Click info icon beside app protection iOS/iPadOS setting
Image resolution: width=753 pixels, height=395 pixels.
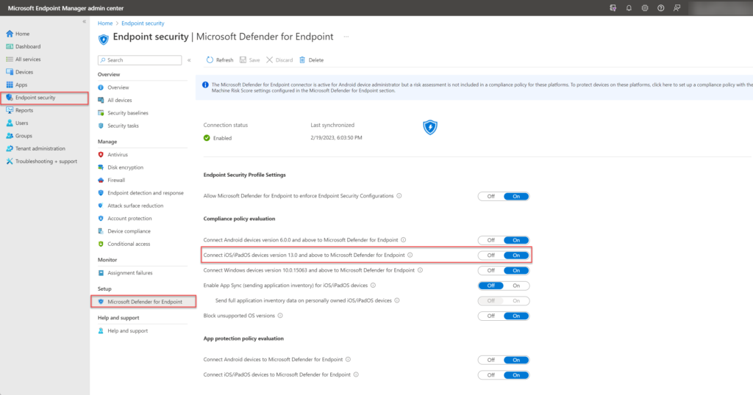[356, 374]
